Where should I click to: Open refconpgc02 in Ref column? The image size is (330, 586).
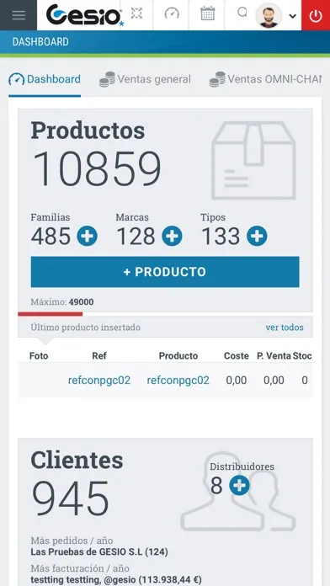coord(99,381)
